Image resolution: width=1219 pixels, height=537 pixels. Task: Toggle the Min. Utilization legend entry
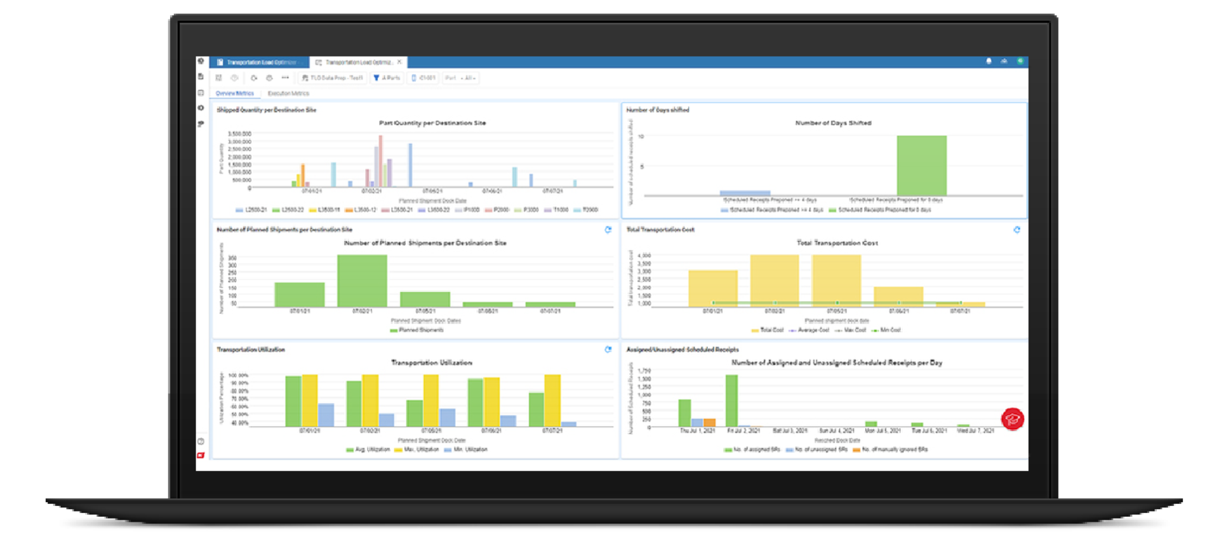[466, 449]
